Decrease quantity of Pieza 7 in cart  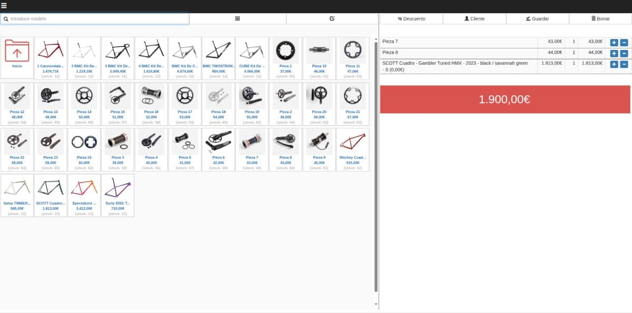(624, 43)
